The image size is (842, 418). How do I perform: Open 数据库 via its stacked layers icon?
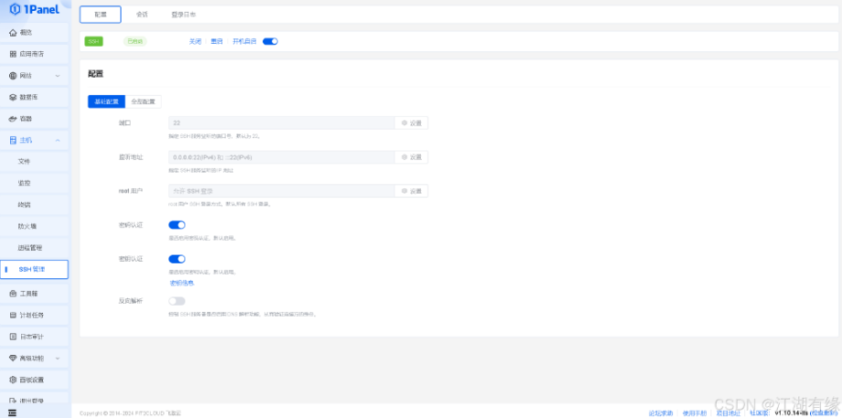(13, 97)
